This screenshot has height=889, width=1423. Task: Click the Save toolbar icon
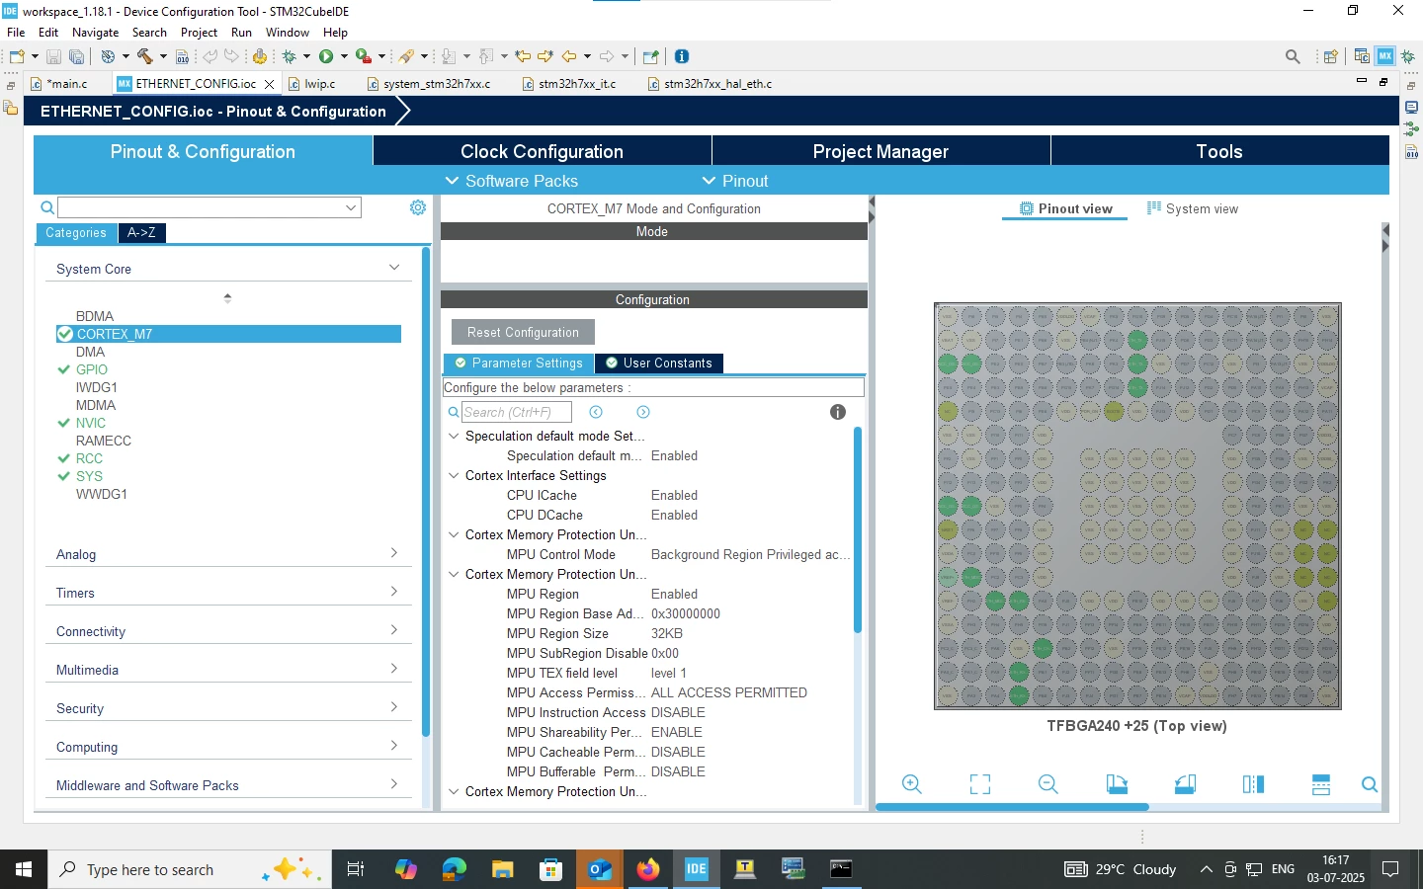click(54, 57)
